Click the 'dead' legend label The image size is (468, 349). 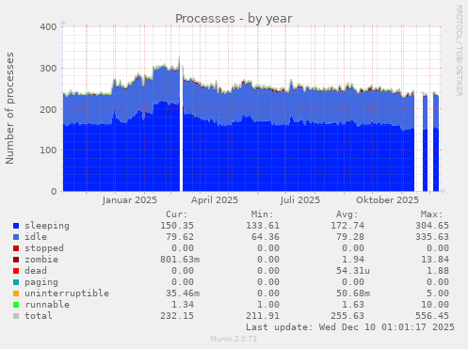coord(36,271)
